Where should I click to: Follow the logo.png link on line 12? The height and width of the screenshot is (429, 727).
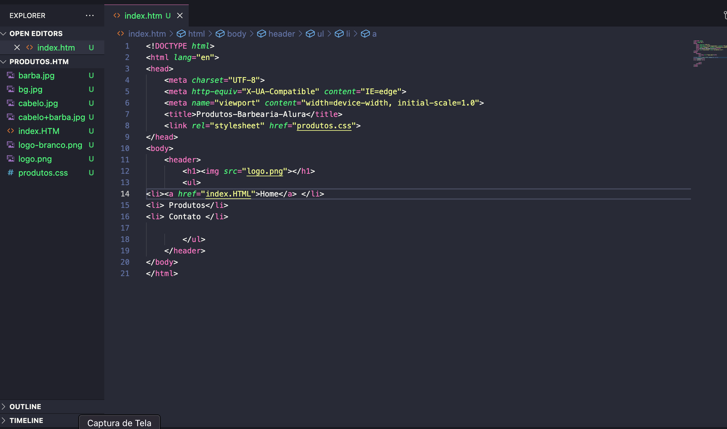tap(265, 171)
